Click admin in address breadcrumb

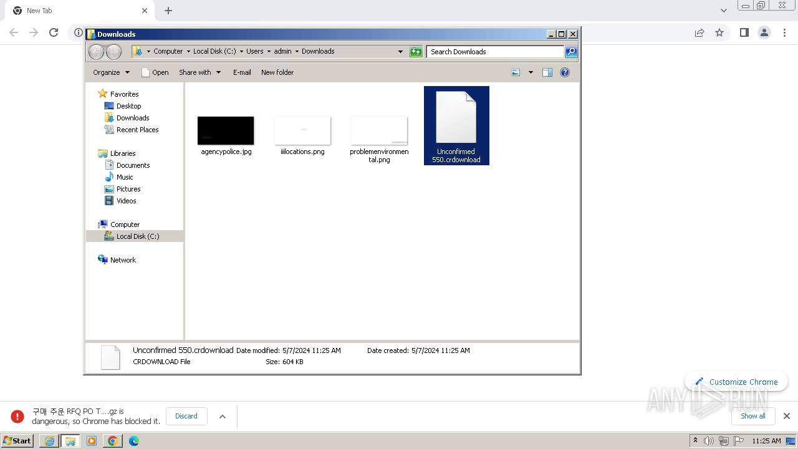click(282, 51)
